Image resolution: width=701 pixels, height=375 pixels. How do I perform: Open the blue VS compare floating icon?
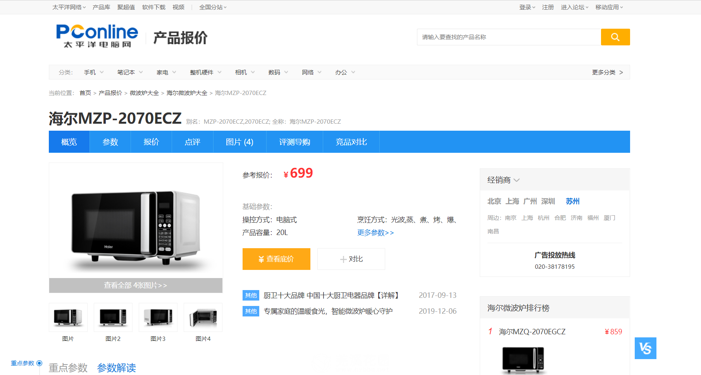645,348
